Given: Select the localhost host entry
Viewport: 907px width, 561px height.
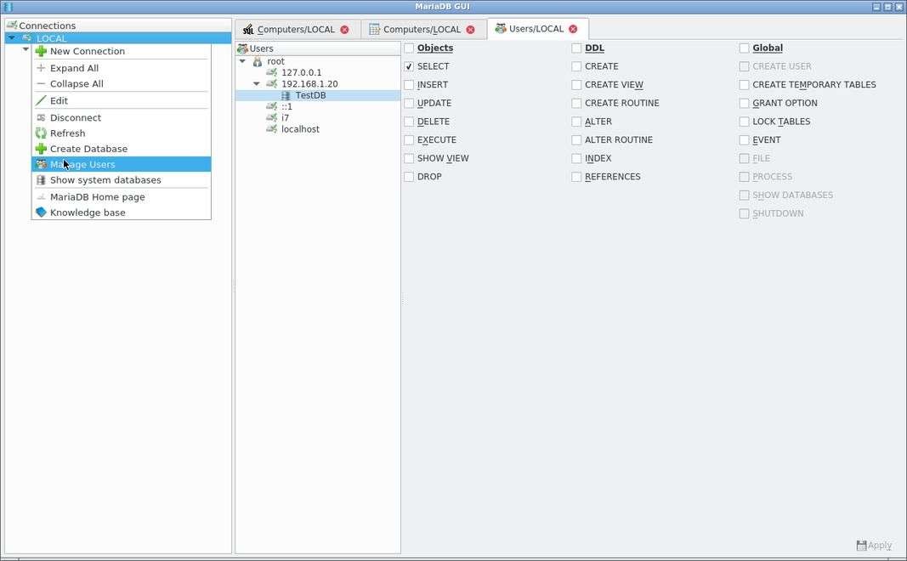Looking at the screenshot, I should 300,129.
